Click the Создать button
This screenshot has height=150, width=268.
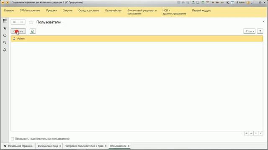pyautogui.click(x=18, y=31)
